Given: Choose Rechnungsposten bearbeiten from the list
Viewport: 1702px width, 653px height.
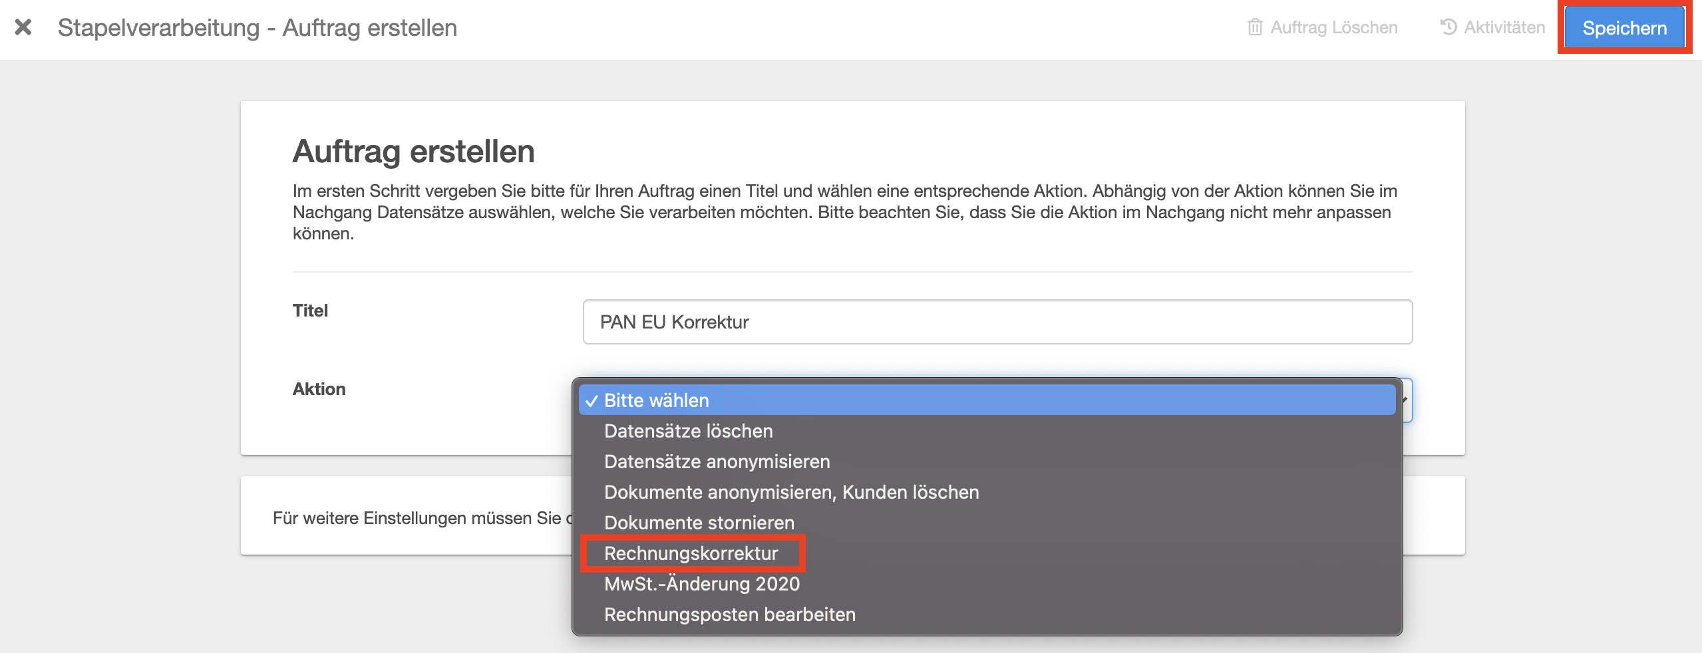Looking at the screenshot, I should (729, 614).
